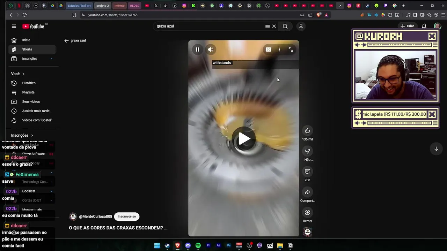This screenshot has width=447, height=251.
Task: Open the on-screen keyboard in search box
Action: (x=268, y=26)
